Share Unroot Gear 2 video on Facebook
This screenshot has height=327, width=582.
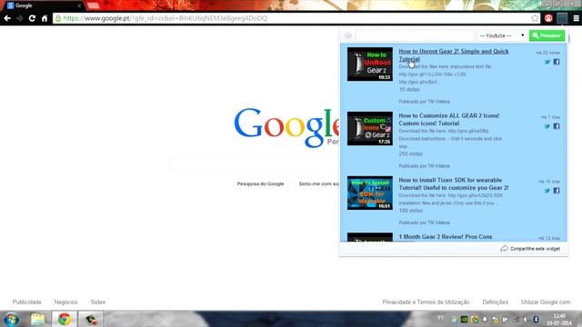556,62
